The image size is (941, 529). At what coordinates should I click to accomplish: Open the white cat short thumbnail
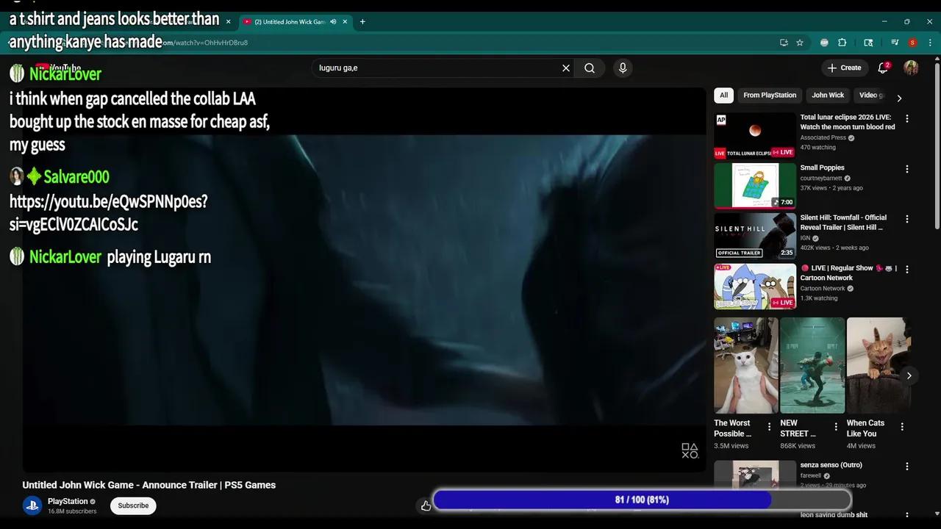746,365
